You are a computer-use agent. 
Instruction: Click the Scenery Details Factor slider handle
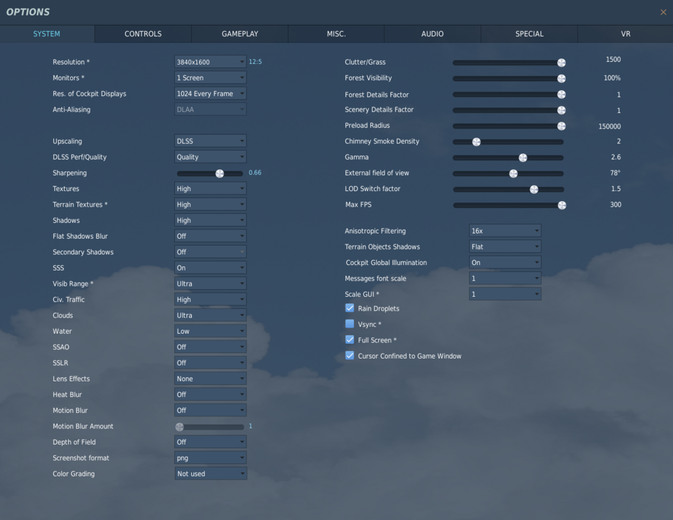(x=561, y=110)
